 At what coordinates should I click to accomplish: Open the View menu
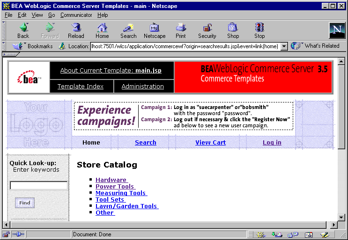click(x=37, y=15)
